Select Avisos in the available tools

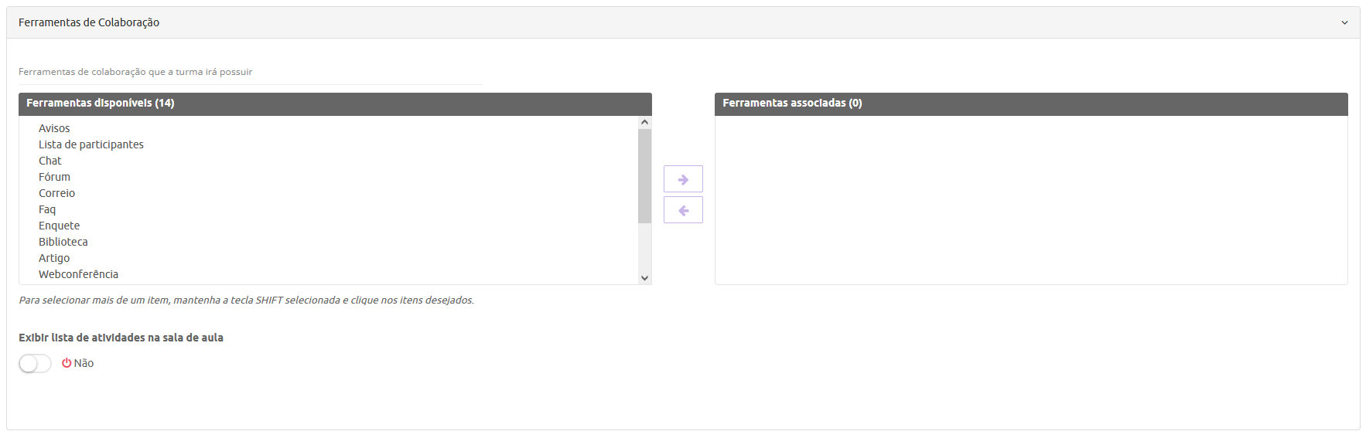click(54, 128)
